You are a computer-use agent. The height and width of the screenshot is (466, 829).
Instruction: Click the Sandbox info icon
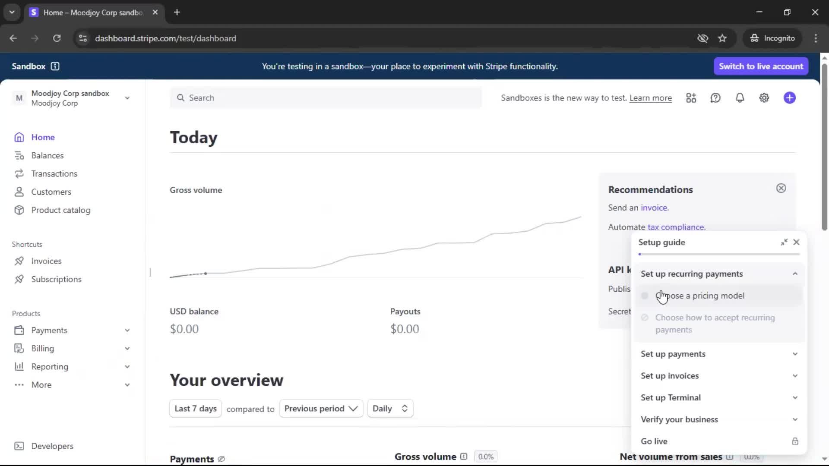[55, 66]
